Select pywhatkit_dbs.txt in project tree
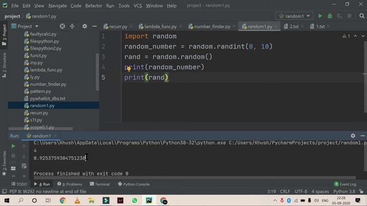 tap(48, 98)
